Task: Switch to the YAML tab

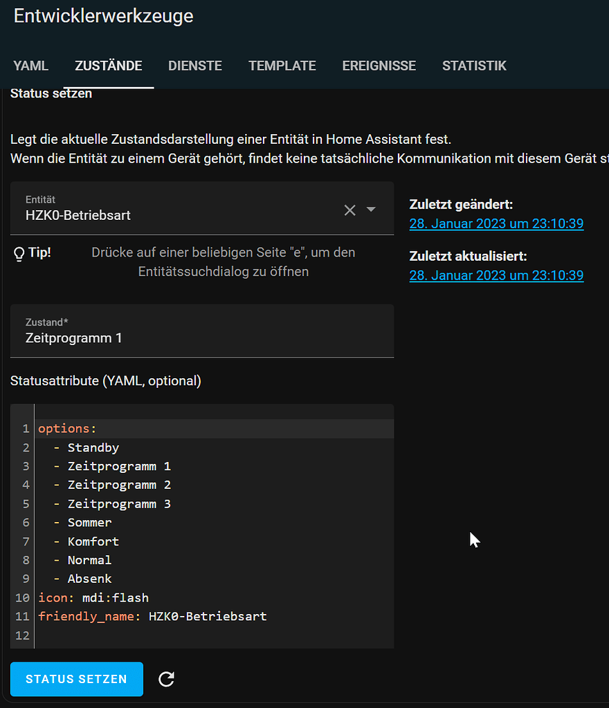Action: click(31, 66)
